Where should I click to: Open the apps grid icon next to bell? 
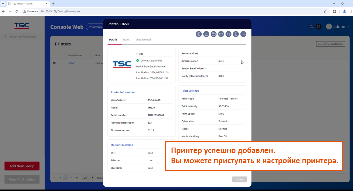(x=318, y=27)
